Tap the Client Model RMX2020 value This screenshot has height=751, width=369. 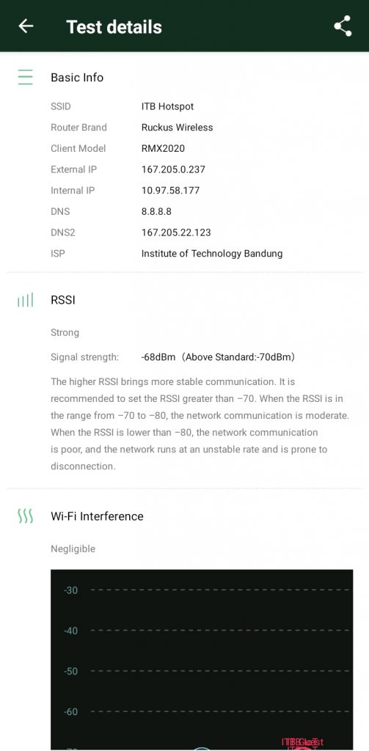click(163, 148)
